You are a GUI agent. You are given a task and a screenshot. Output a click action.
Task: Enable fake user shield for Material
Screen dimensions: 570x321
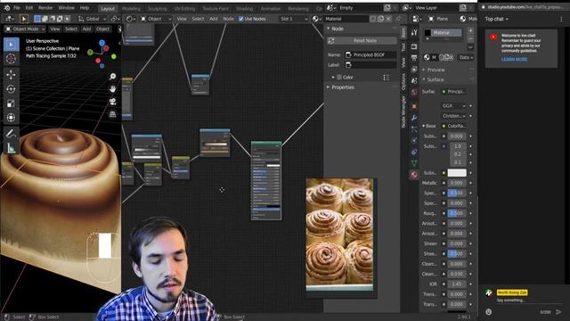[x=373, y=19]
